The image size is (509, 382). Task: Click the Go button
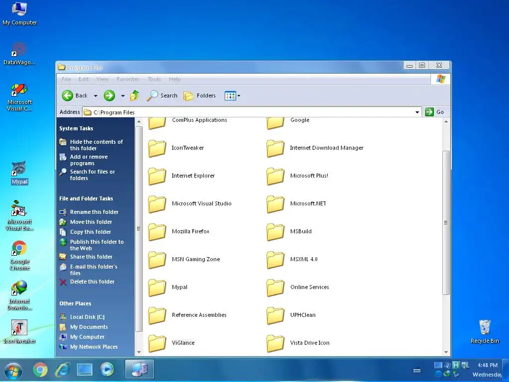(x=434, y=112)
